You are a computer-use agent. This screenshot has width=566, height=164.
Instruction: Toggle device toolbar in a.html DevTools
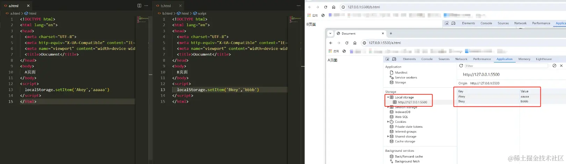(x=394, y=59)
